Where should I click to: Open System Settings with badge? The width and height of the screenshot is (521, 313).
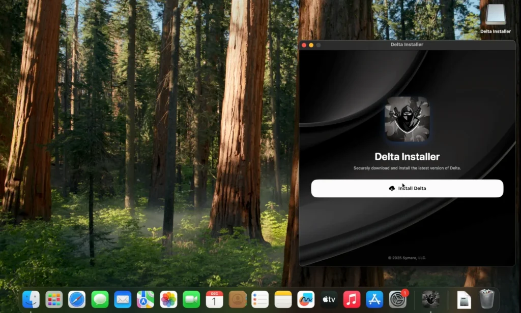pyautogui.click(x=398, y=299)
